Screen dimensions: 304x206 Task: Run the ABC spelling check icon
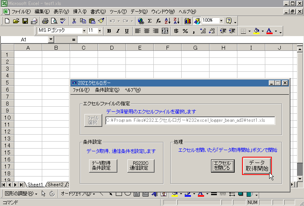(x=63, y=21)
